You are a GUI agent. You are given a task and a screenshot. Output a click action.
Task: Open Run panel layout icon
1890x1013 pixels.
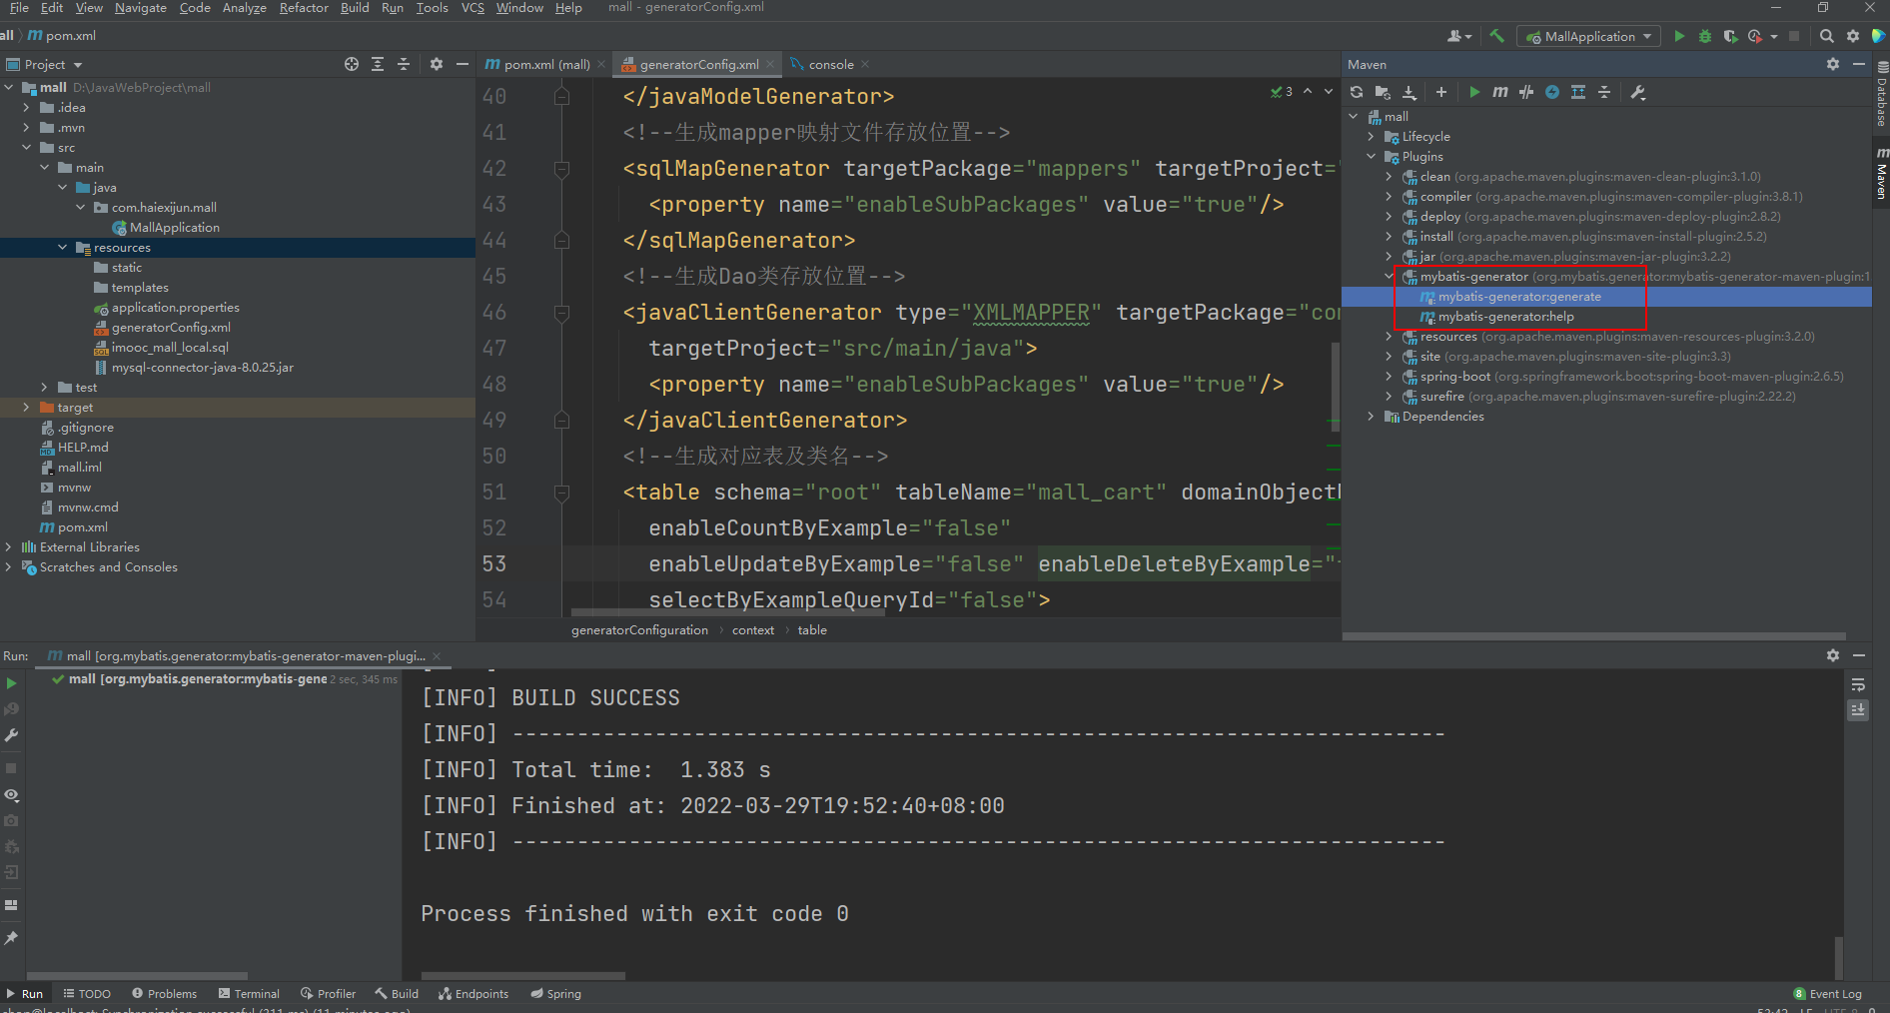(x=12, y=905)
